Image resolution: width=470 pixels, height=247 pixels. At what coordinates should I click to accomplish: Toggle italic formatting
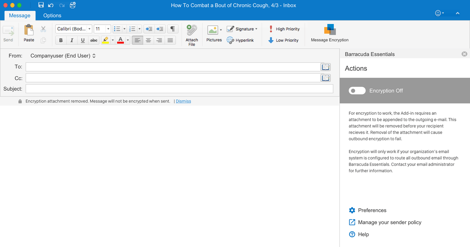coord(72,40)
